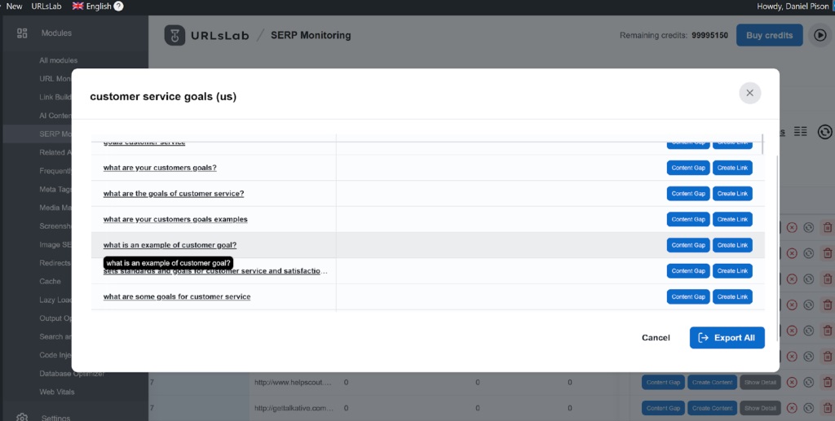The width and height of the screenshot is (835, 421).
Task: Click the http://getalkative.com… URL cell
Action: 294,408
